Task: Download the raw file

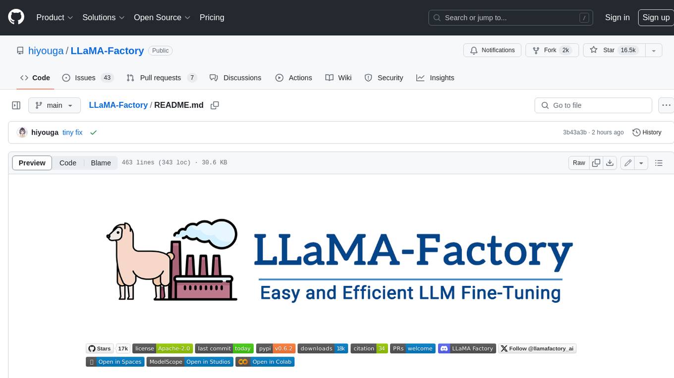Action: coord(610,163)
